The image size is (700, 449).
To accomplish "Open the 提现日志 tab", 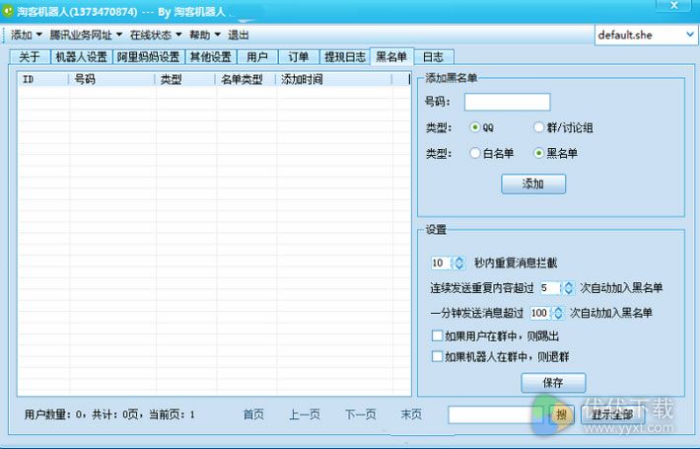I will [x=345, y=56].
